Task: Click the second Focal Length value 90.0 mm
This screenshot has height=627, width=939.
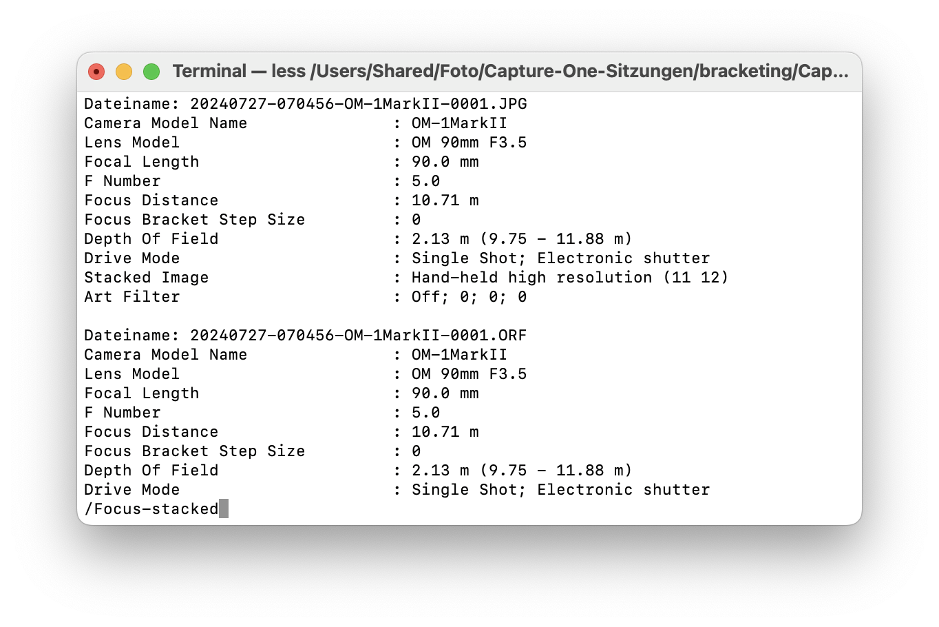Action: tap(445, 393)
